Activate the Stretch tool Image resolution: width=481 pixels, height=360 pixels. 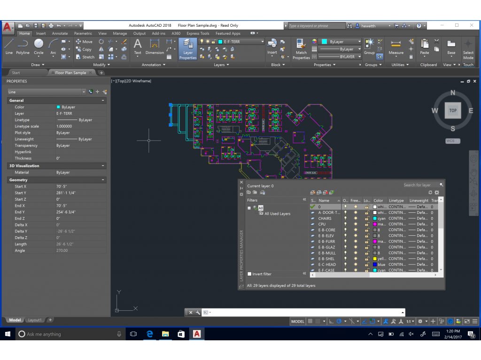85,57
